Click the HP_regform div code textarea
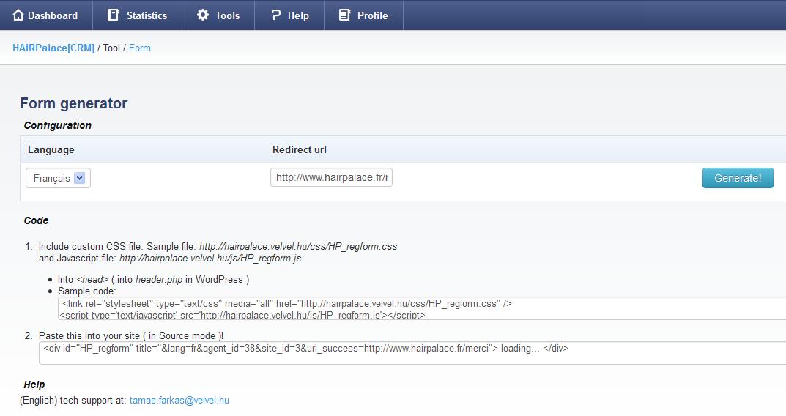Viewport: 786px width, 416px height. 412,353
